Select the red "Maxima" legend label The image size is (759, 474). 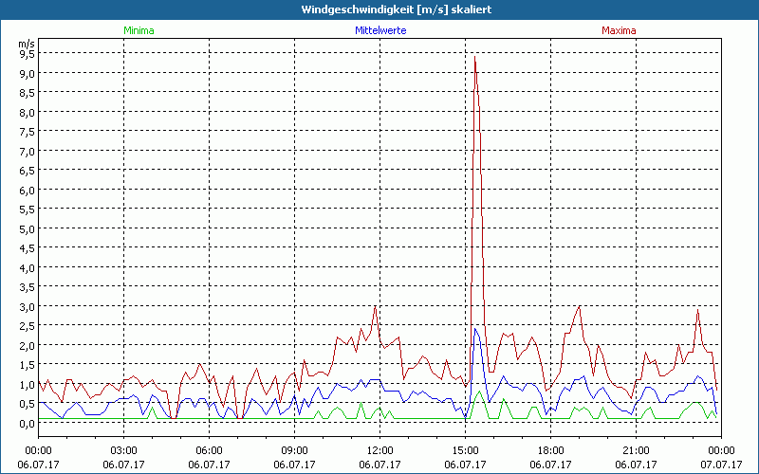[619, 30]
